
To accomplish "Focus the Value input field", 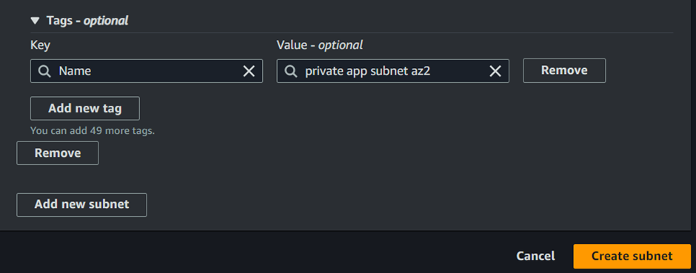I will [x=393, y=71].
